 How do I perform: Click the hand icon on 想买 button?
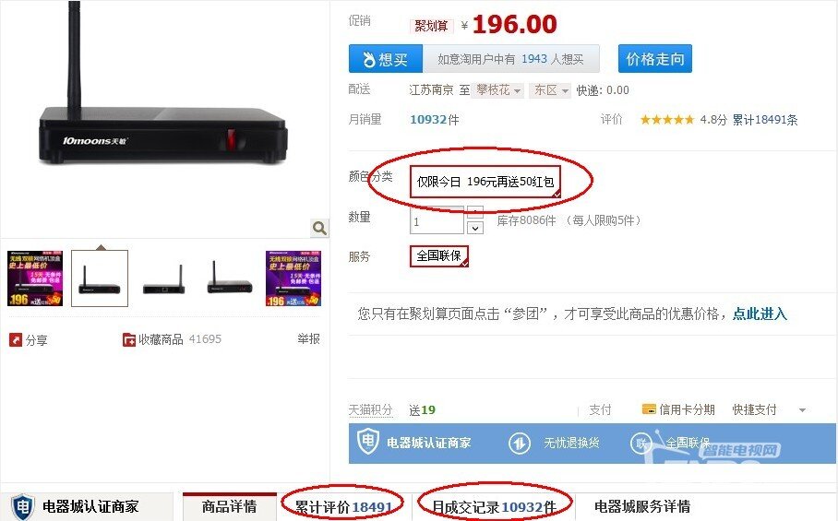(x=369, y=59)
